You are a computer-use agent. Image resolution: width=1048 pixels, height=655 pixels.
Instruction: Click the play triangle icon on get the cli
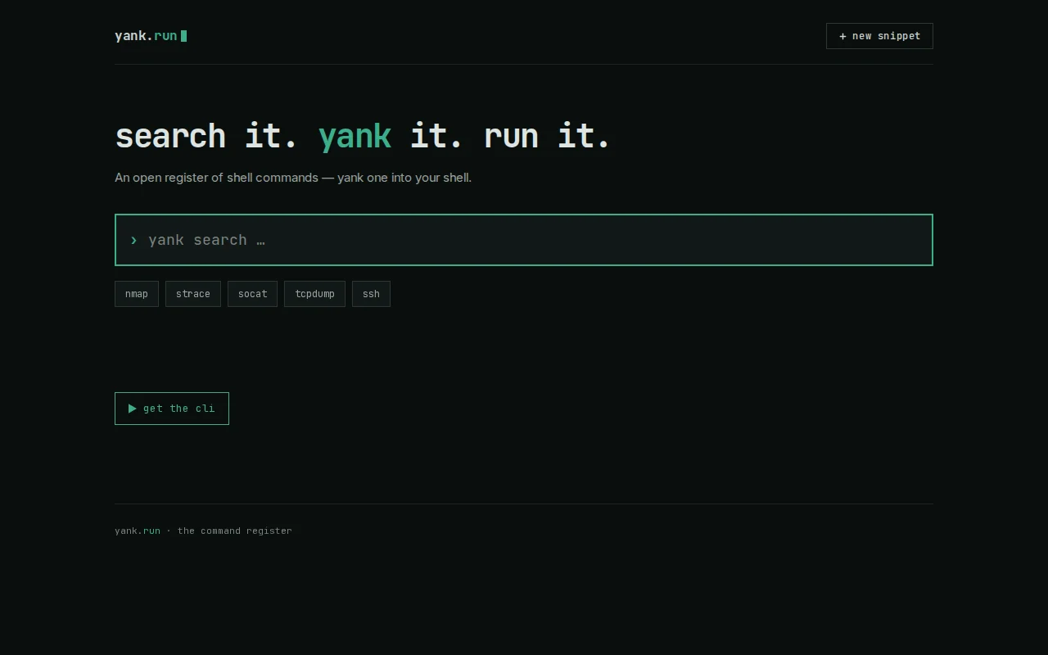133,409
